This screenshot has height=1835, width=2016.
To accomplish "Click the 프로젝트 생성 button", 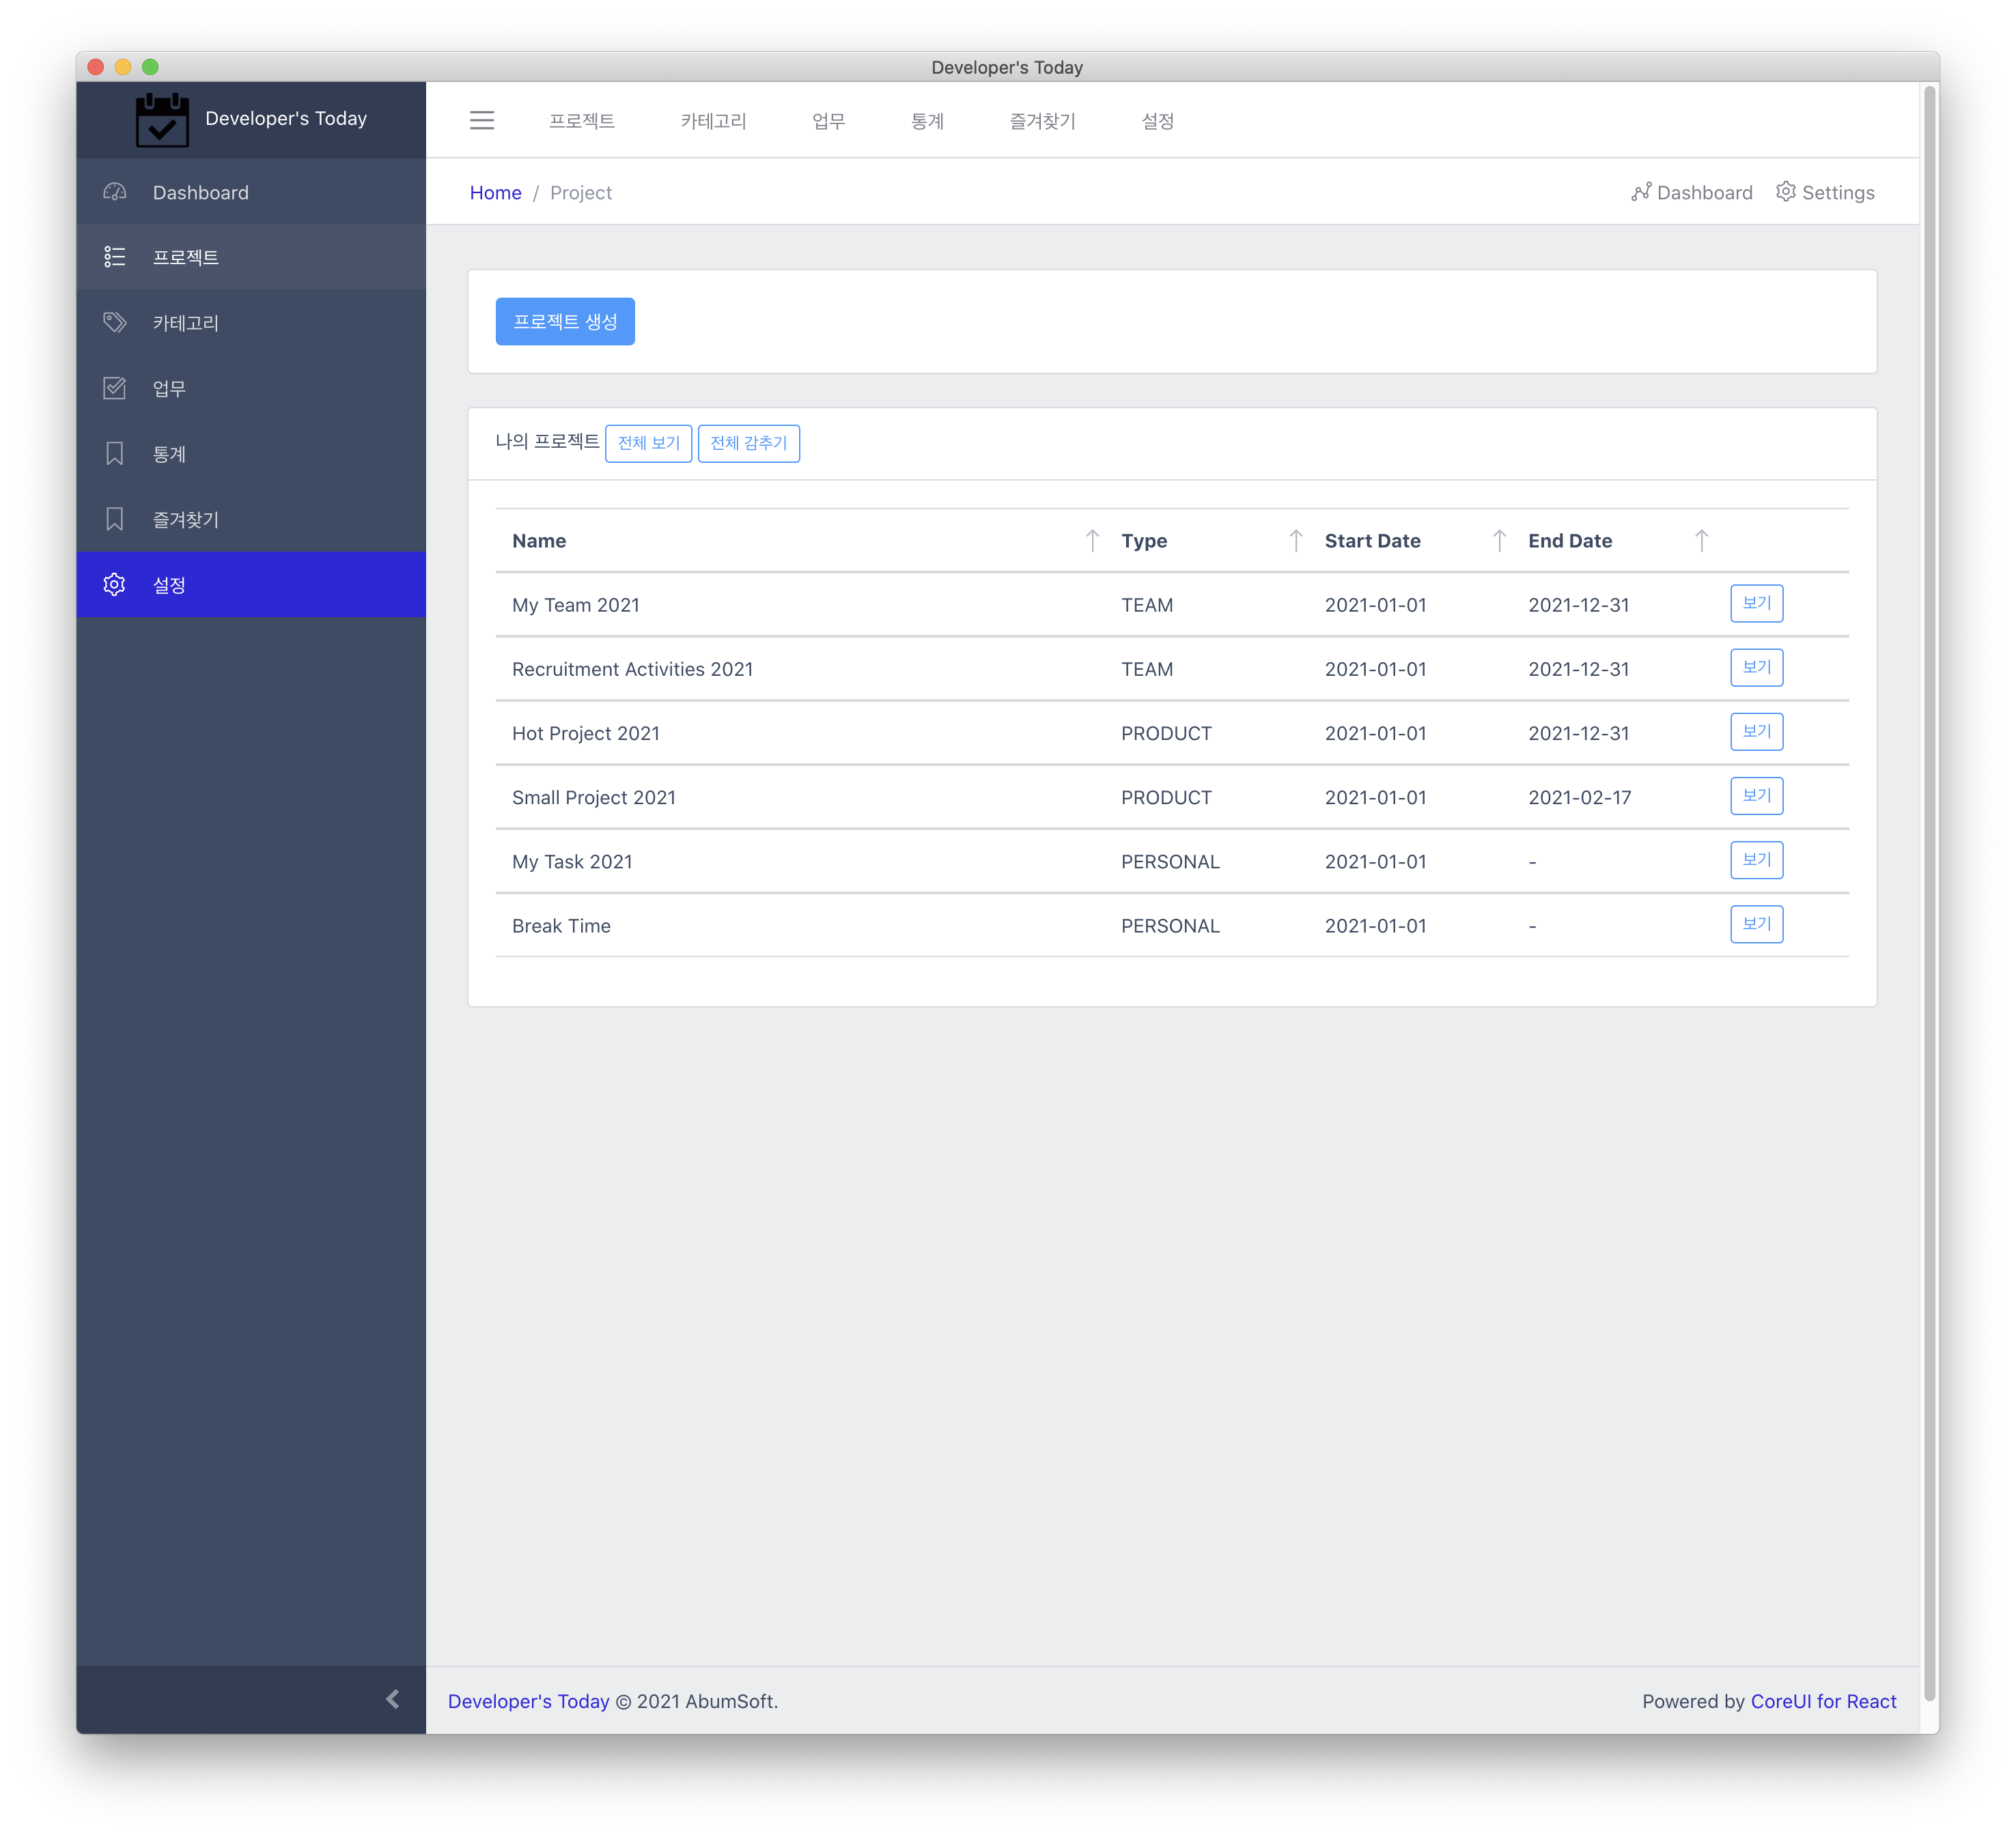I will coord(565,322).
